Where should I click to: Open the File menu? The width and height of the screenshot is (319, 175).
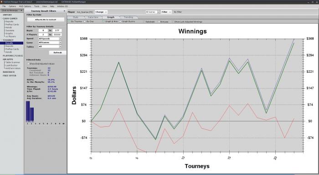(x=4, y=6)
